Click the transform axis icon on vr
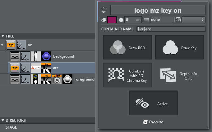This screenshot has width=212, height=132. [21, 45]
